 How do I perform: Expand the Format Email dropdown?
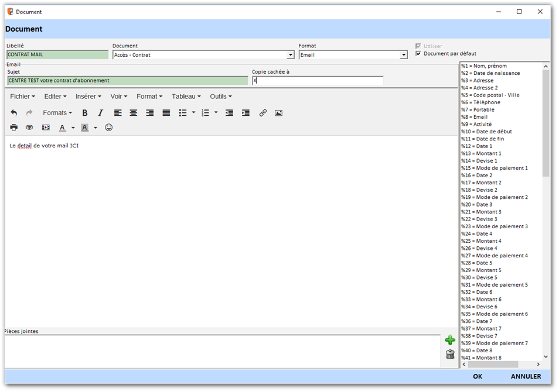click(x=404, y=55)
